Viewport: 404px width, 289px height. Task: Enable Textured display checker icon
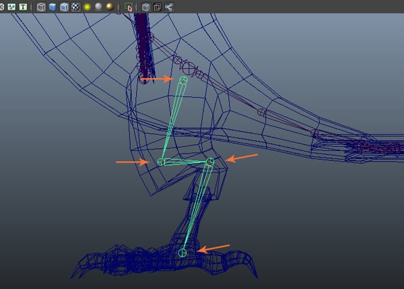75,7
